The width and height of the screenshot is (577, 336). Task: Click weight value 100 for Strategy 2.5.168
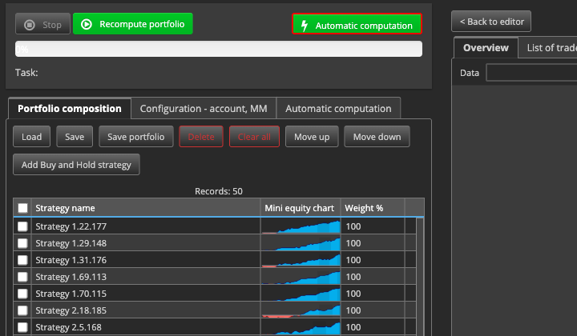click(353, 327)
